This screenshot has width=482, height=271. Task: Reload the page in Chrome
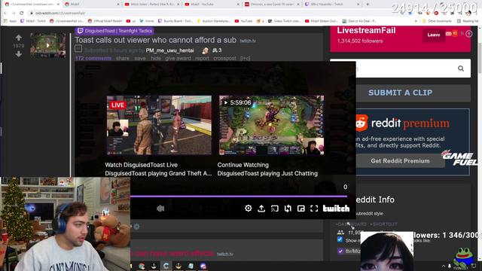click(22, 13)
